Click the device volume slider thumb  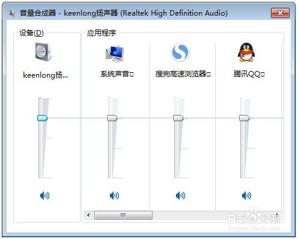tap(43, 118)
